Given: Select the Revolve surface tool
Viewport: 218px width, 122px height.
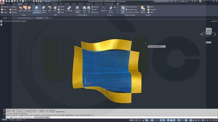Looking at the screenshot, I should [13, 12].
